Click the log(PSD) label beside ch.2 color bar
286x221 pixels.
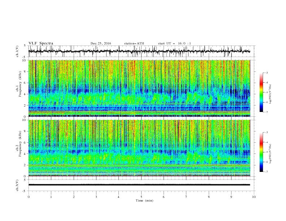click(x=270, y=154)
